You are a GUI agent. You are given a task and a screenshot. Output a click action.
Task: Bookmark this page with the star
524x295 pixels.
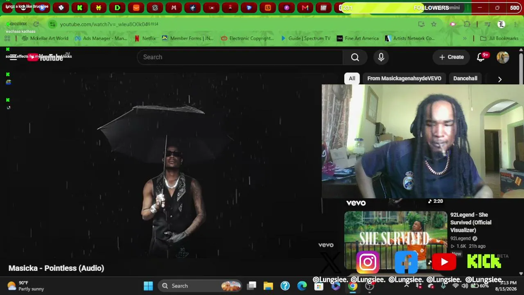(434, 24)
